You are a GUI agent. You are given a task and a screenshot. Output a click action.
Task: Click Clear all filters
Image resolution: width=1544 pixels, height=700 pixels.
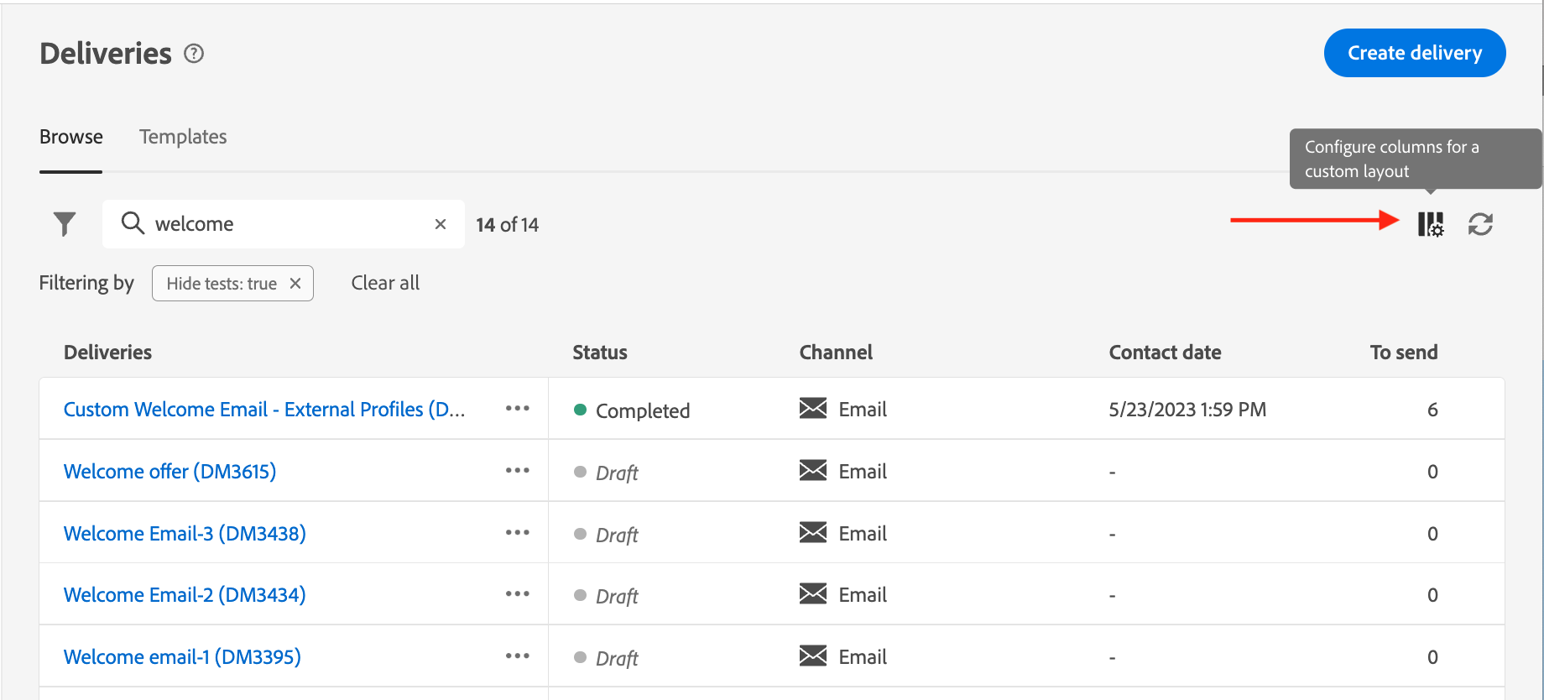[385, 283]
